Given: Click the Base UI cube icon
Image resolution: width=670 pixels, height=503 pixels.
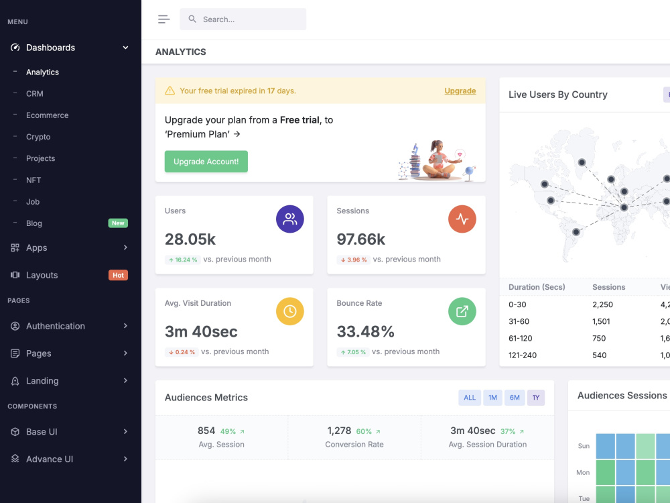Looking at the screenshot, I should [15, 431].
